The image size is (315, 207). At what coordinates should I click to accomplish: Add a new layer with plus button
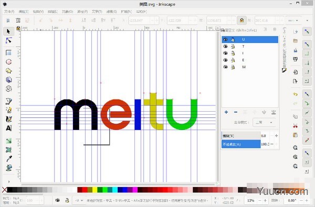tap(226, 112)
